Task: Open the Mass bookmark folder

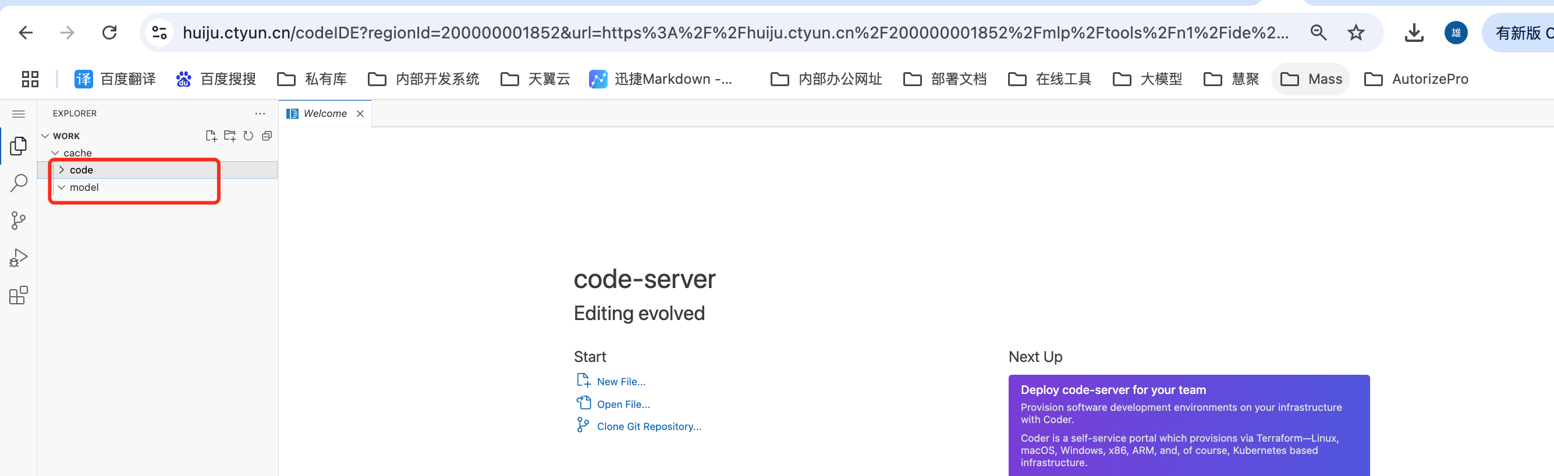Action: (1311, 79)
